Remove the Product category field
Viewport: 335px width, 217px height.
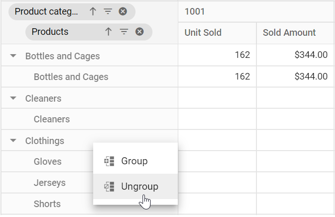coord(123,11)
